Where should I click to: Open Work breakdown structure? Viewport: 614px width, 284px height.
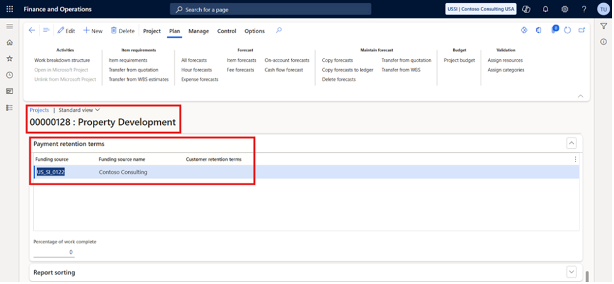pos(62,60)
